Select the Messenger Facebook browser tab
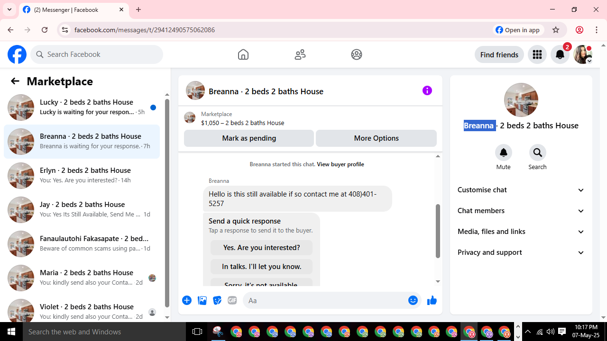607x341 pixels. pos(74,9)
